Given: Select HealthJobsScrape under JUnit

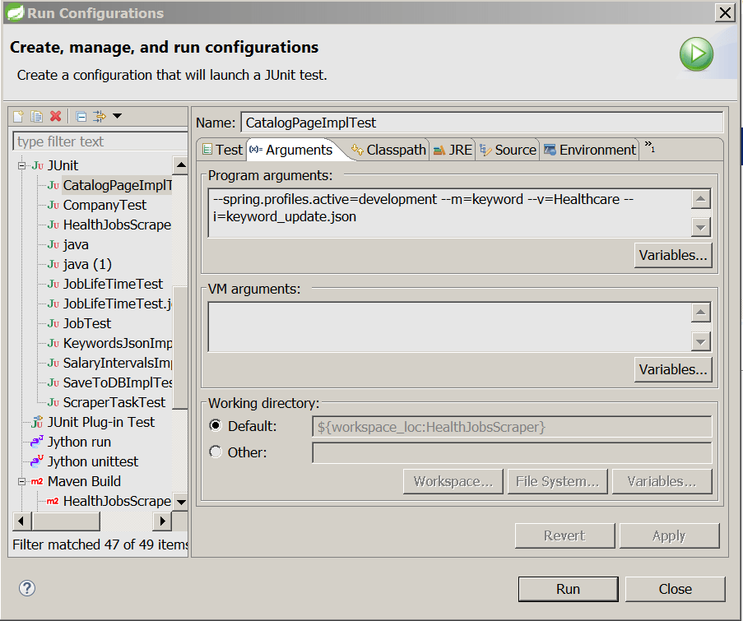Looking at the screenshot, I should [117, 225].
